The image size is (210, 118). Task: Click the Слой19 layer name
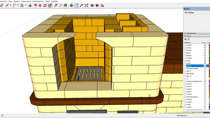(x=189, y=99)
